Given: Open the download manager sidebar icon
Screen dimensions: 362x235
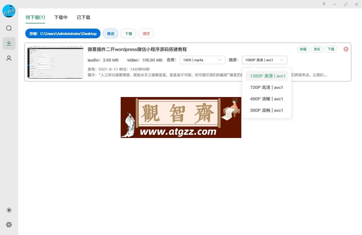Looking at the screenshot, I should [9, 43].
